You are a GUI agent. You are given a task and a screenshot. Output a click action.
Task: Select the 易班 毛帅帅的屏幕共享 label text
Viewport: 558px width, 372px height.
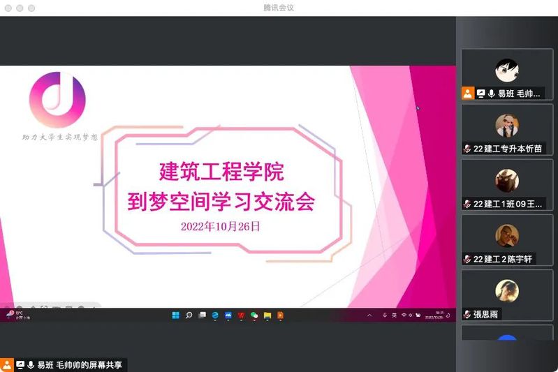80,365
